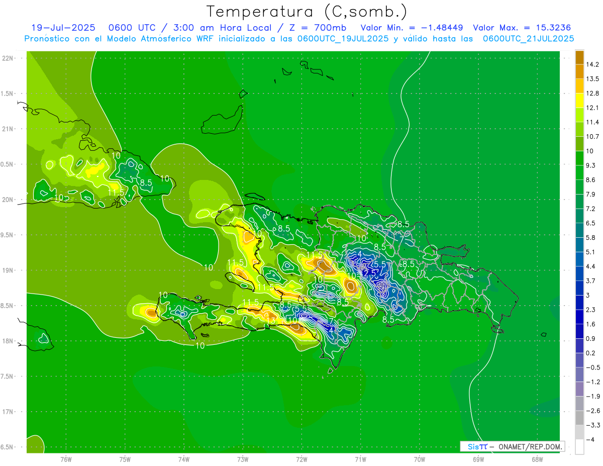Click the "17N" latitude axis label
The image size is (603, 466).
[x=8, y=412]
